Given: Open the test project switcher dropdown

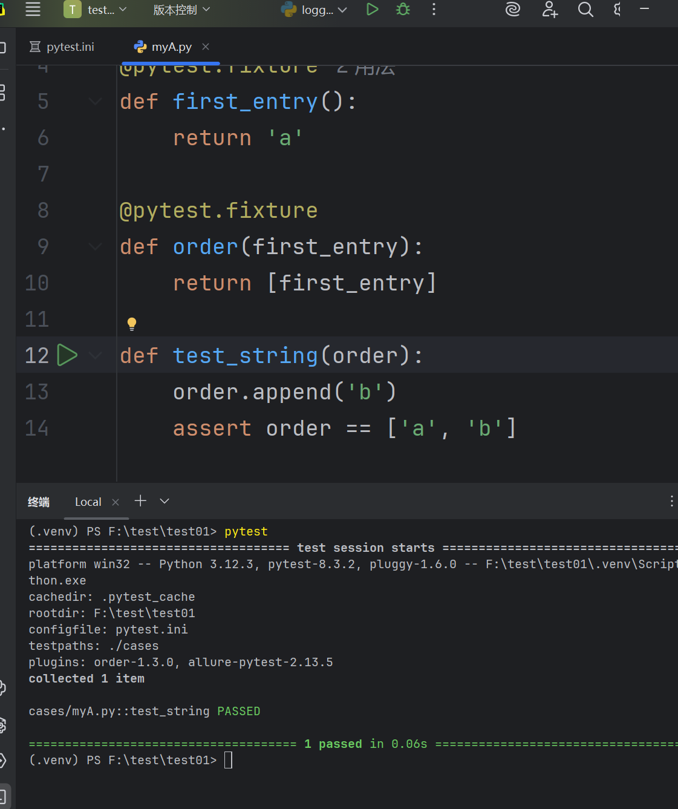Looking at the screenshot, I should pos(96,10).
